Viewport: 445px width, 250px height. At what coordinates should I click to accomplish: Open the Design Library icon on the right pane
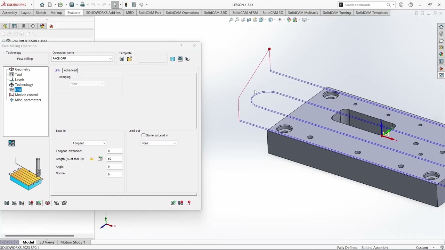441,34
